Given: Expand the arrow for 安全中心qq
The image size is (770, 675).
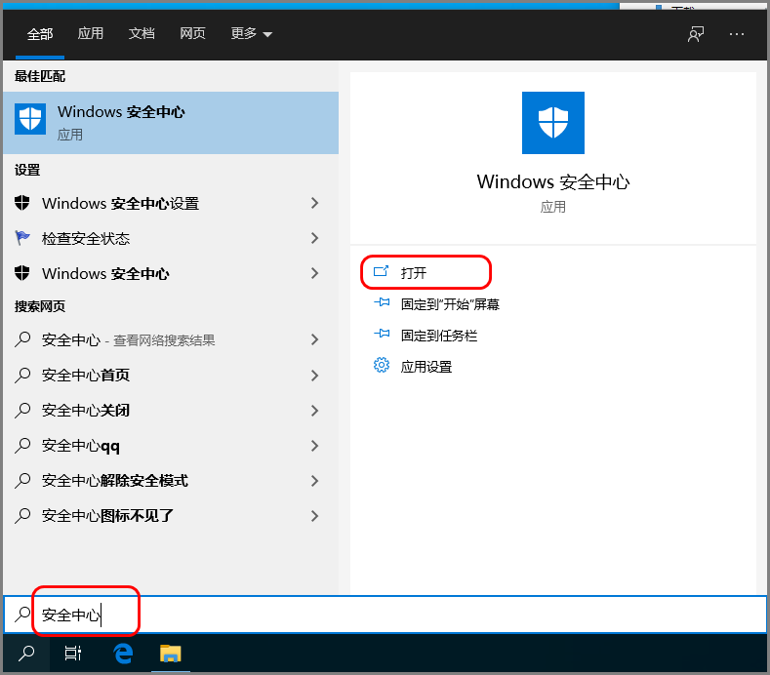Looking at the screenshot, I should [315, 445].
